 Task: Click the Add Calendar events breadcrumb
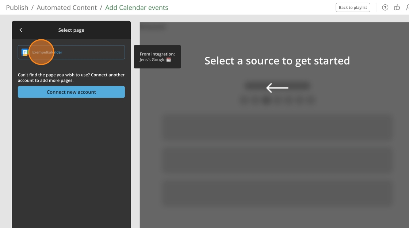point(137,8)
